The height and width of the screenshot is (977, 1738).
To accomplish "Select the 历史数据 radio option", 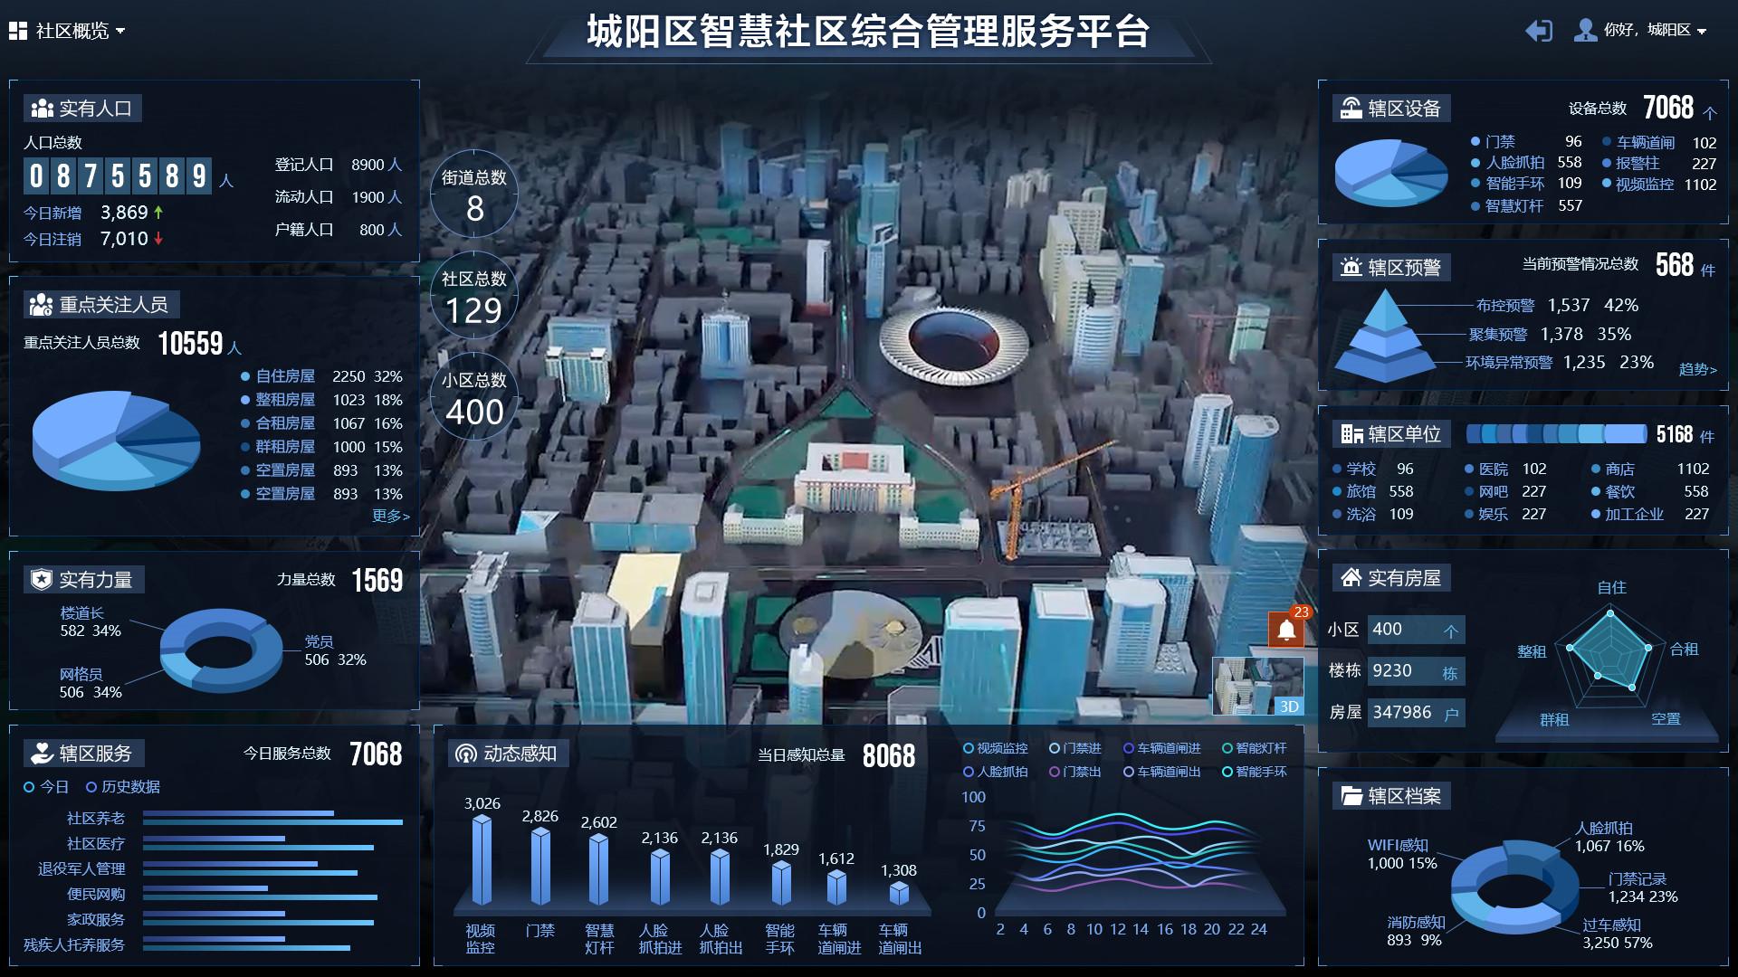I will (x=91, y=787).
